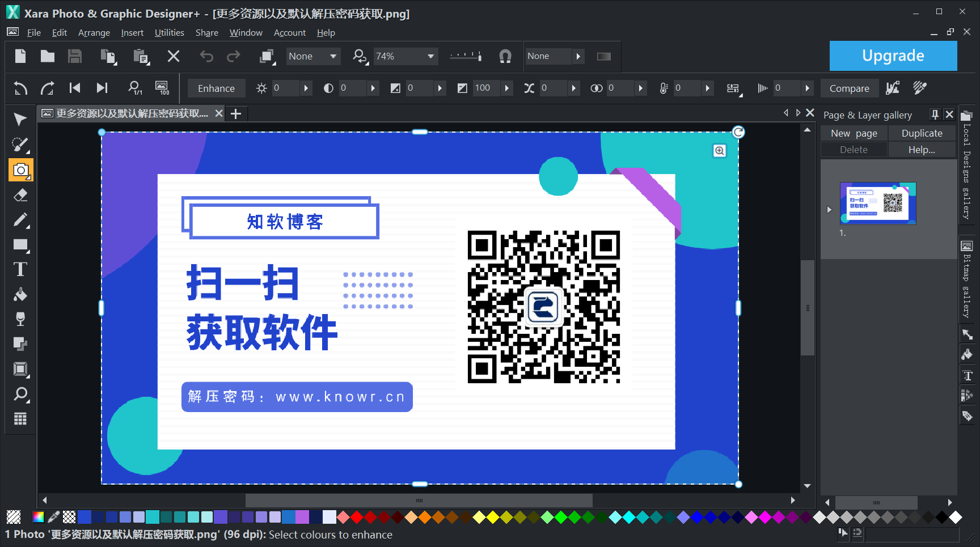This screenshot has width=980, height=547.
Task: Select the Photo Enhance camera tool
Action: click(20, 169)
